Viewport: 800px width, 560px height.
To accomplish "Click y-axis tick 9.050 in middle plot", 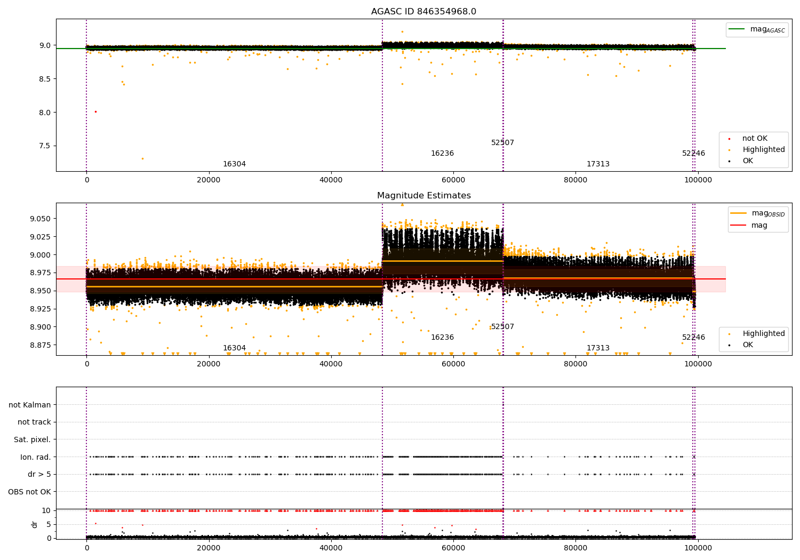I will coord(40,219).
